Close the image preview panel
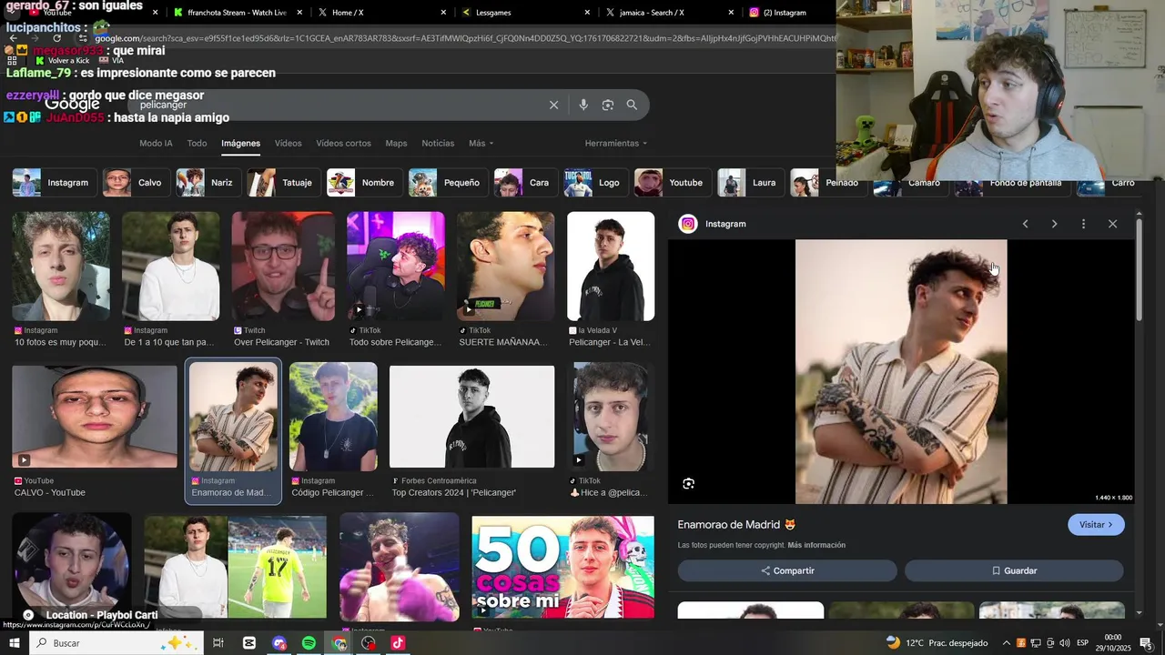Screen dimensions: 1165x655 (1112, 224)
